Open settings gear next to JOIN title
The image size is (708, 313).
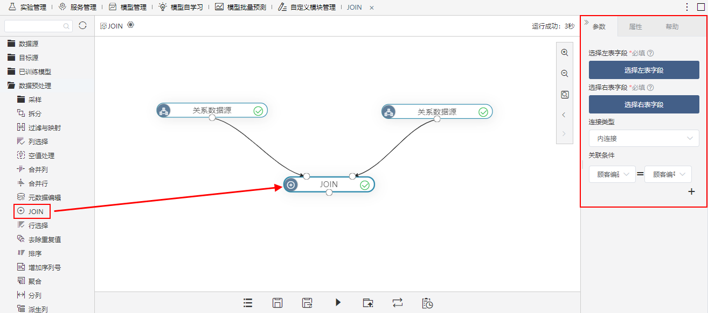[130, 25]
